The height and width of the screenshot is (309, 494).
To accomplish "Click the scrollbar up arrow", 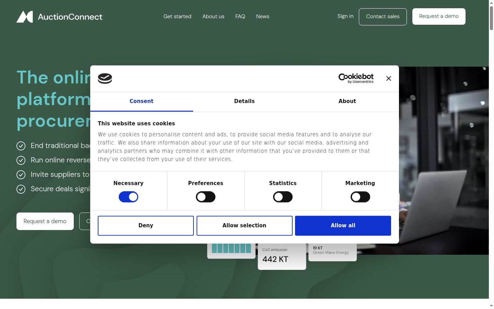I will (491, 2).
